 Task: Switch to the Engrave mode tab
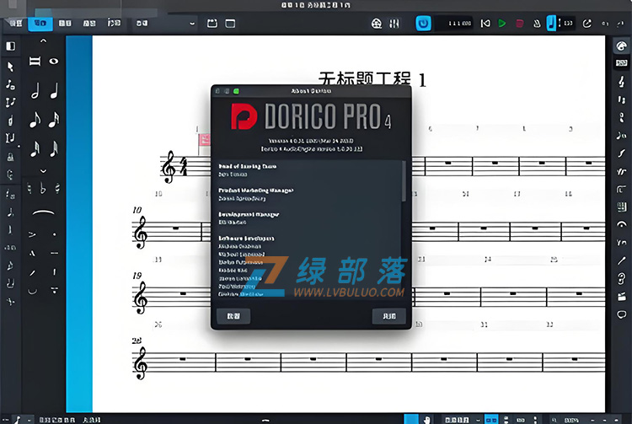pos(65,24)
